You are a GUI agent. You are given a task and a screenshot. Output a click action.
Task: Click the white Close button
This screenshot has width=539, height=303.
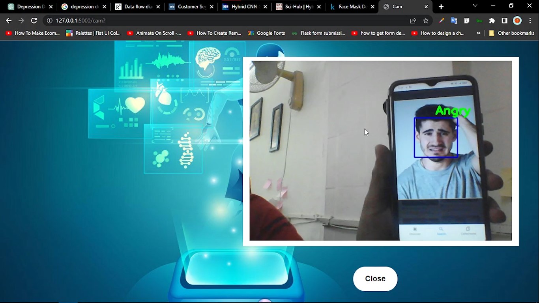[375, 279]
